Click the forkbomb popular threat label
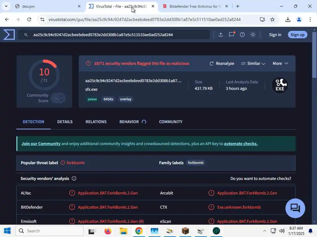 pos(76,163)
